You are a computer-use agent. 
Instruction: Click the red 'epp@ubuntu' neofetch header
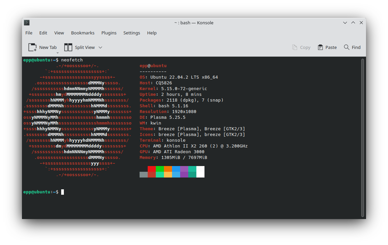click(x=153, y=66)
